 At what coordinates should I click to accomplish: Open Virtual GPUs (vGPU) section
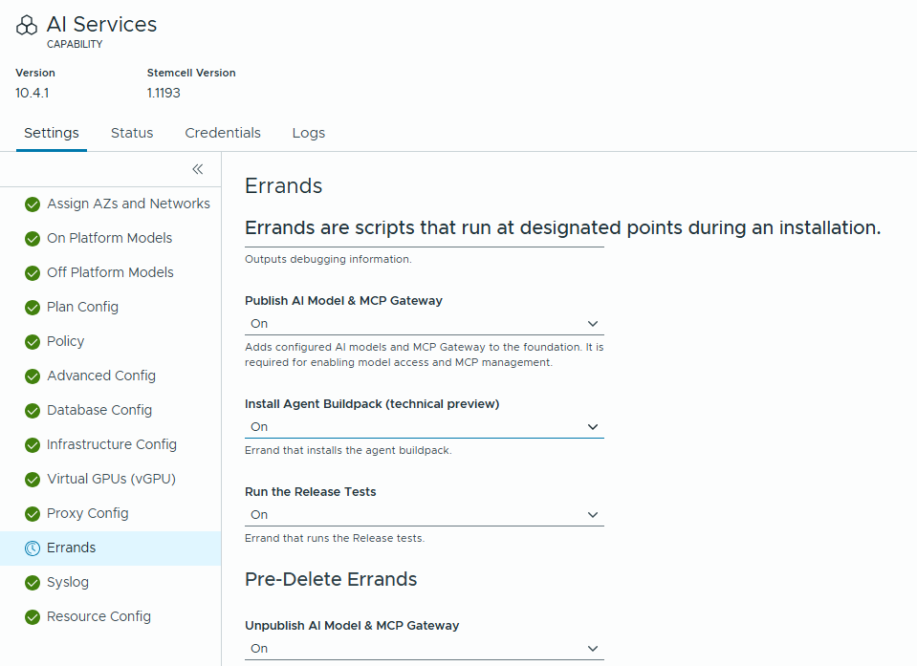tap(111, 480)
